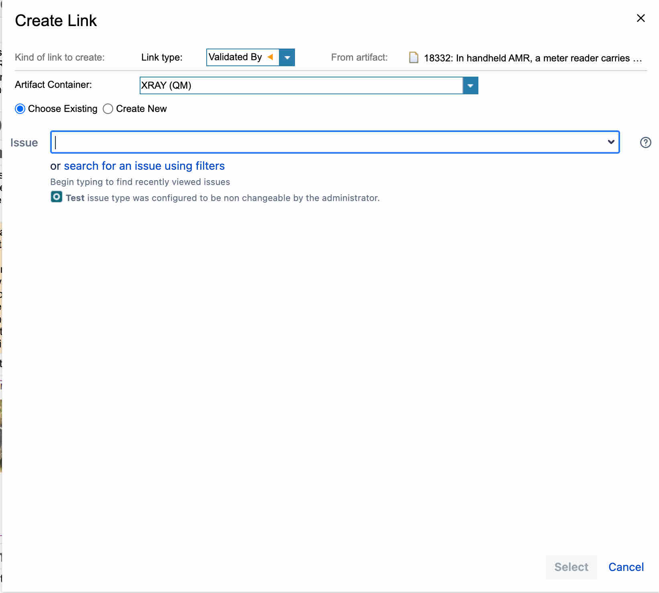Viewport: 659px width, 593px height.
Task: Click the orange triangle in Link type
Action: [x=271, y=57]
